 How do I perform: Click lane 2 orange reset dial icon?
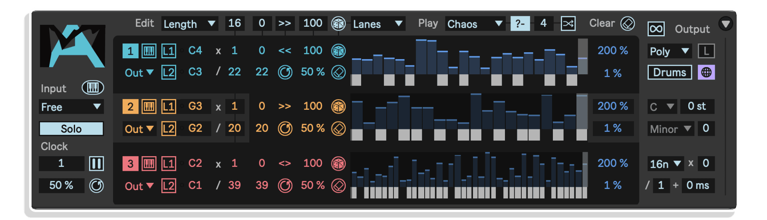point(285,129)
